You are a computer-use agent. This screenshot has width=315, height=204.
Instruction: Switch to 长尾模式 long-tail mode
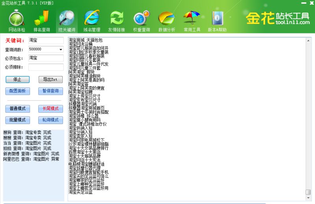tap(50, 109)
